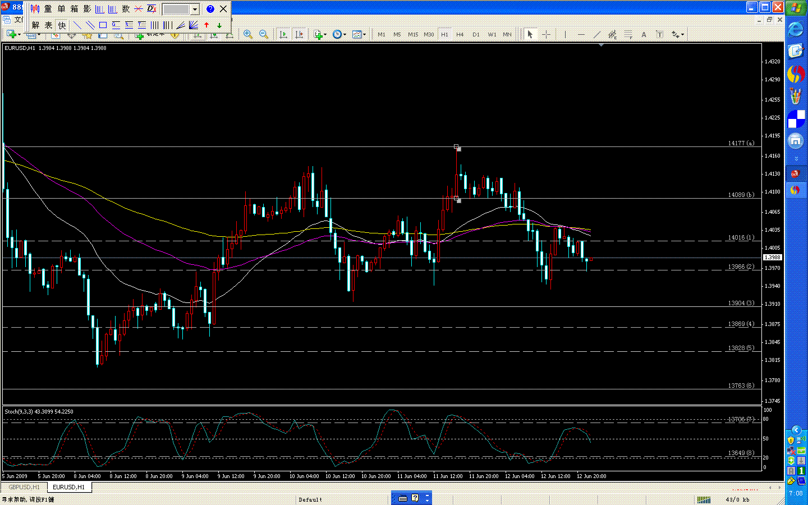
Task: Switch to GBPUSD,H1 chart tab
Action: 24,487
